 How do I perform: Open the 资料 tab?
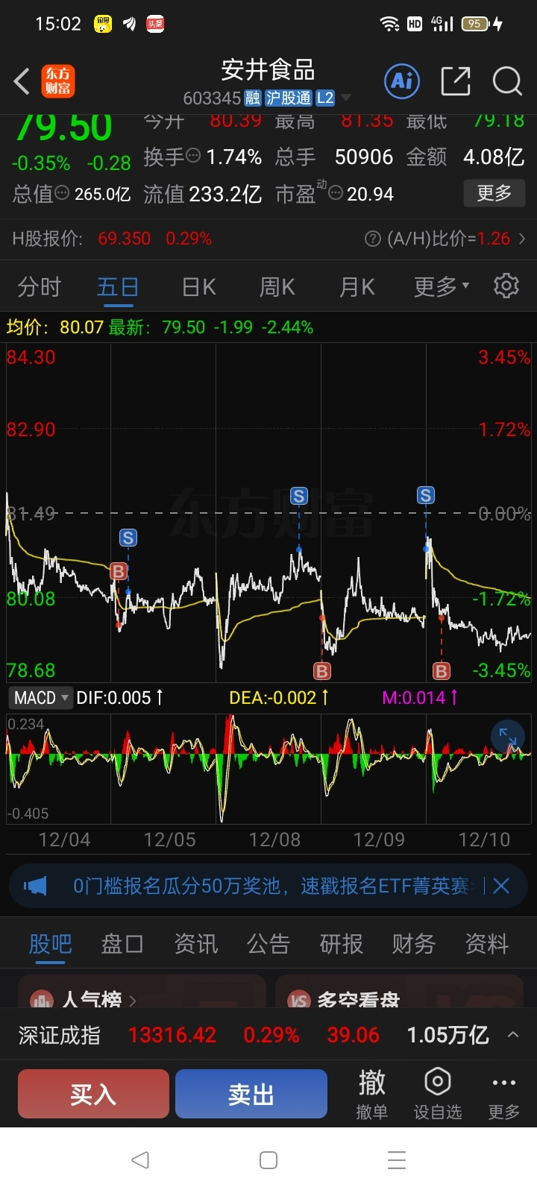coord(486,944)
